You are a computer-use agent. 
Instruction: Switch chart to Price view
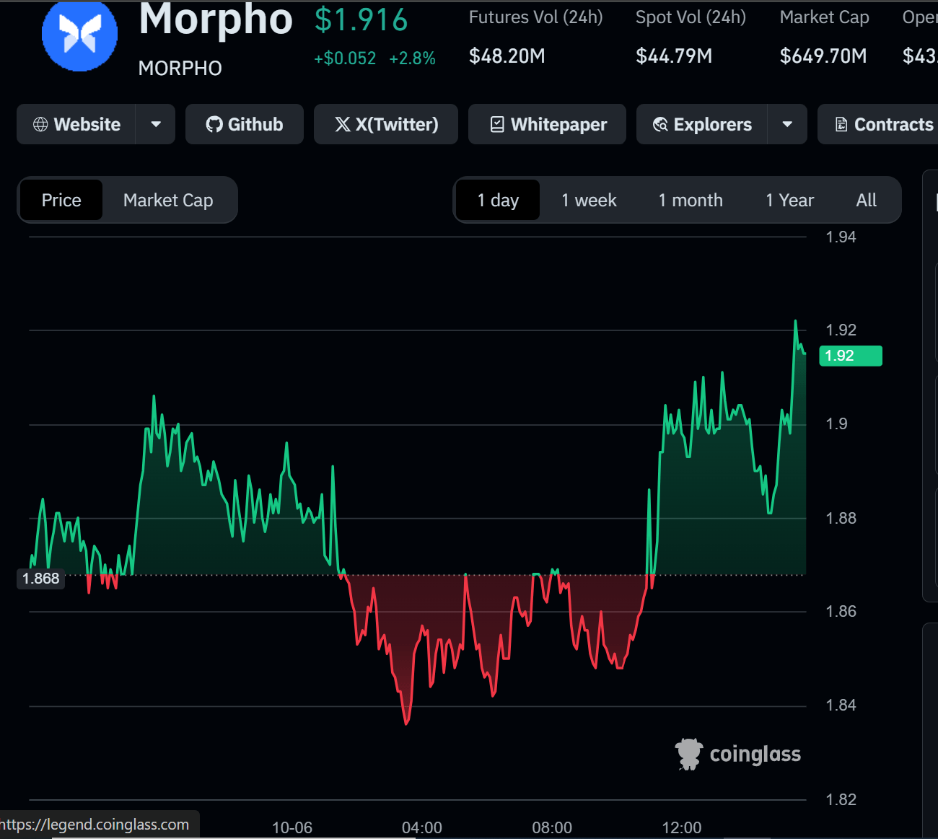coord(61,200)
